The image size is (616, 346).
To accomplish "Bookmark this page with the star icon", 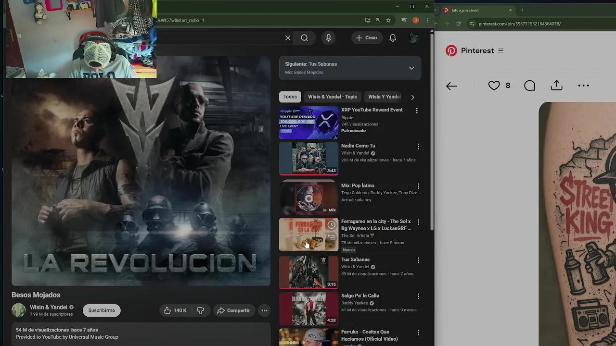I will [x=388, y=20].
